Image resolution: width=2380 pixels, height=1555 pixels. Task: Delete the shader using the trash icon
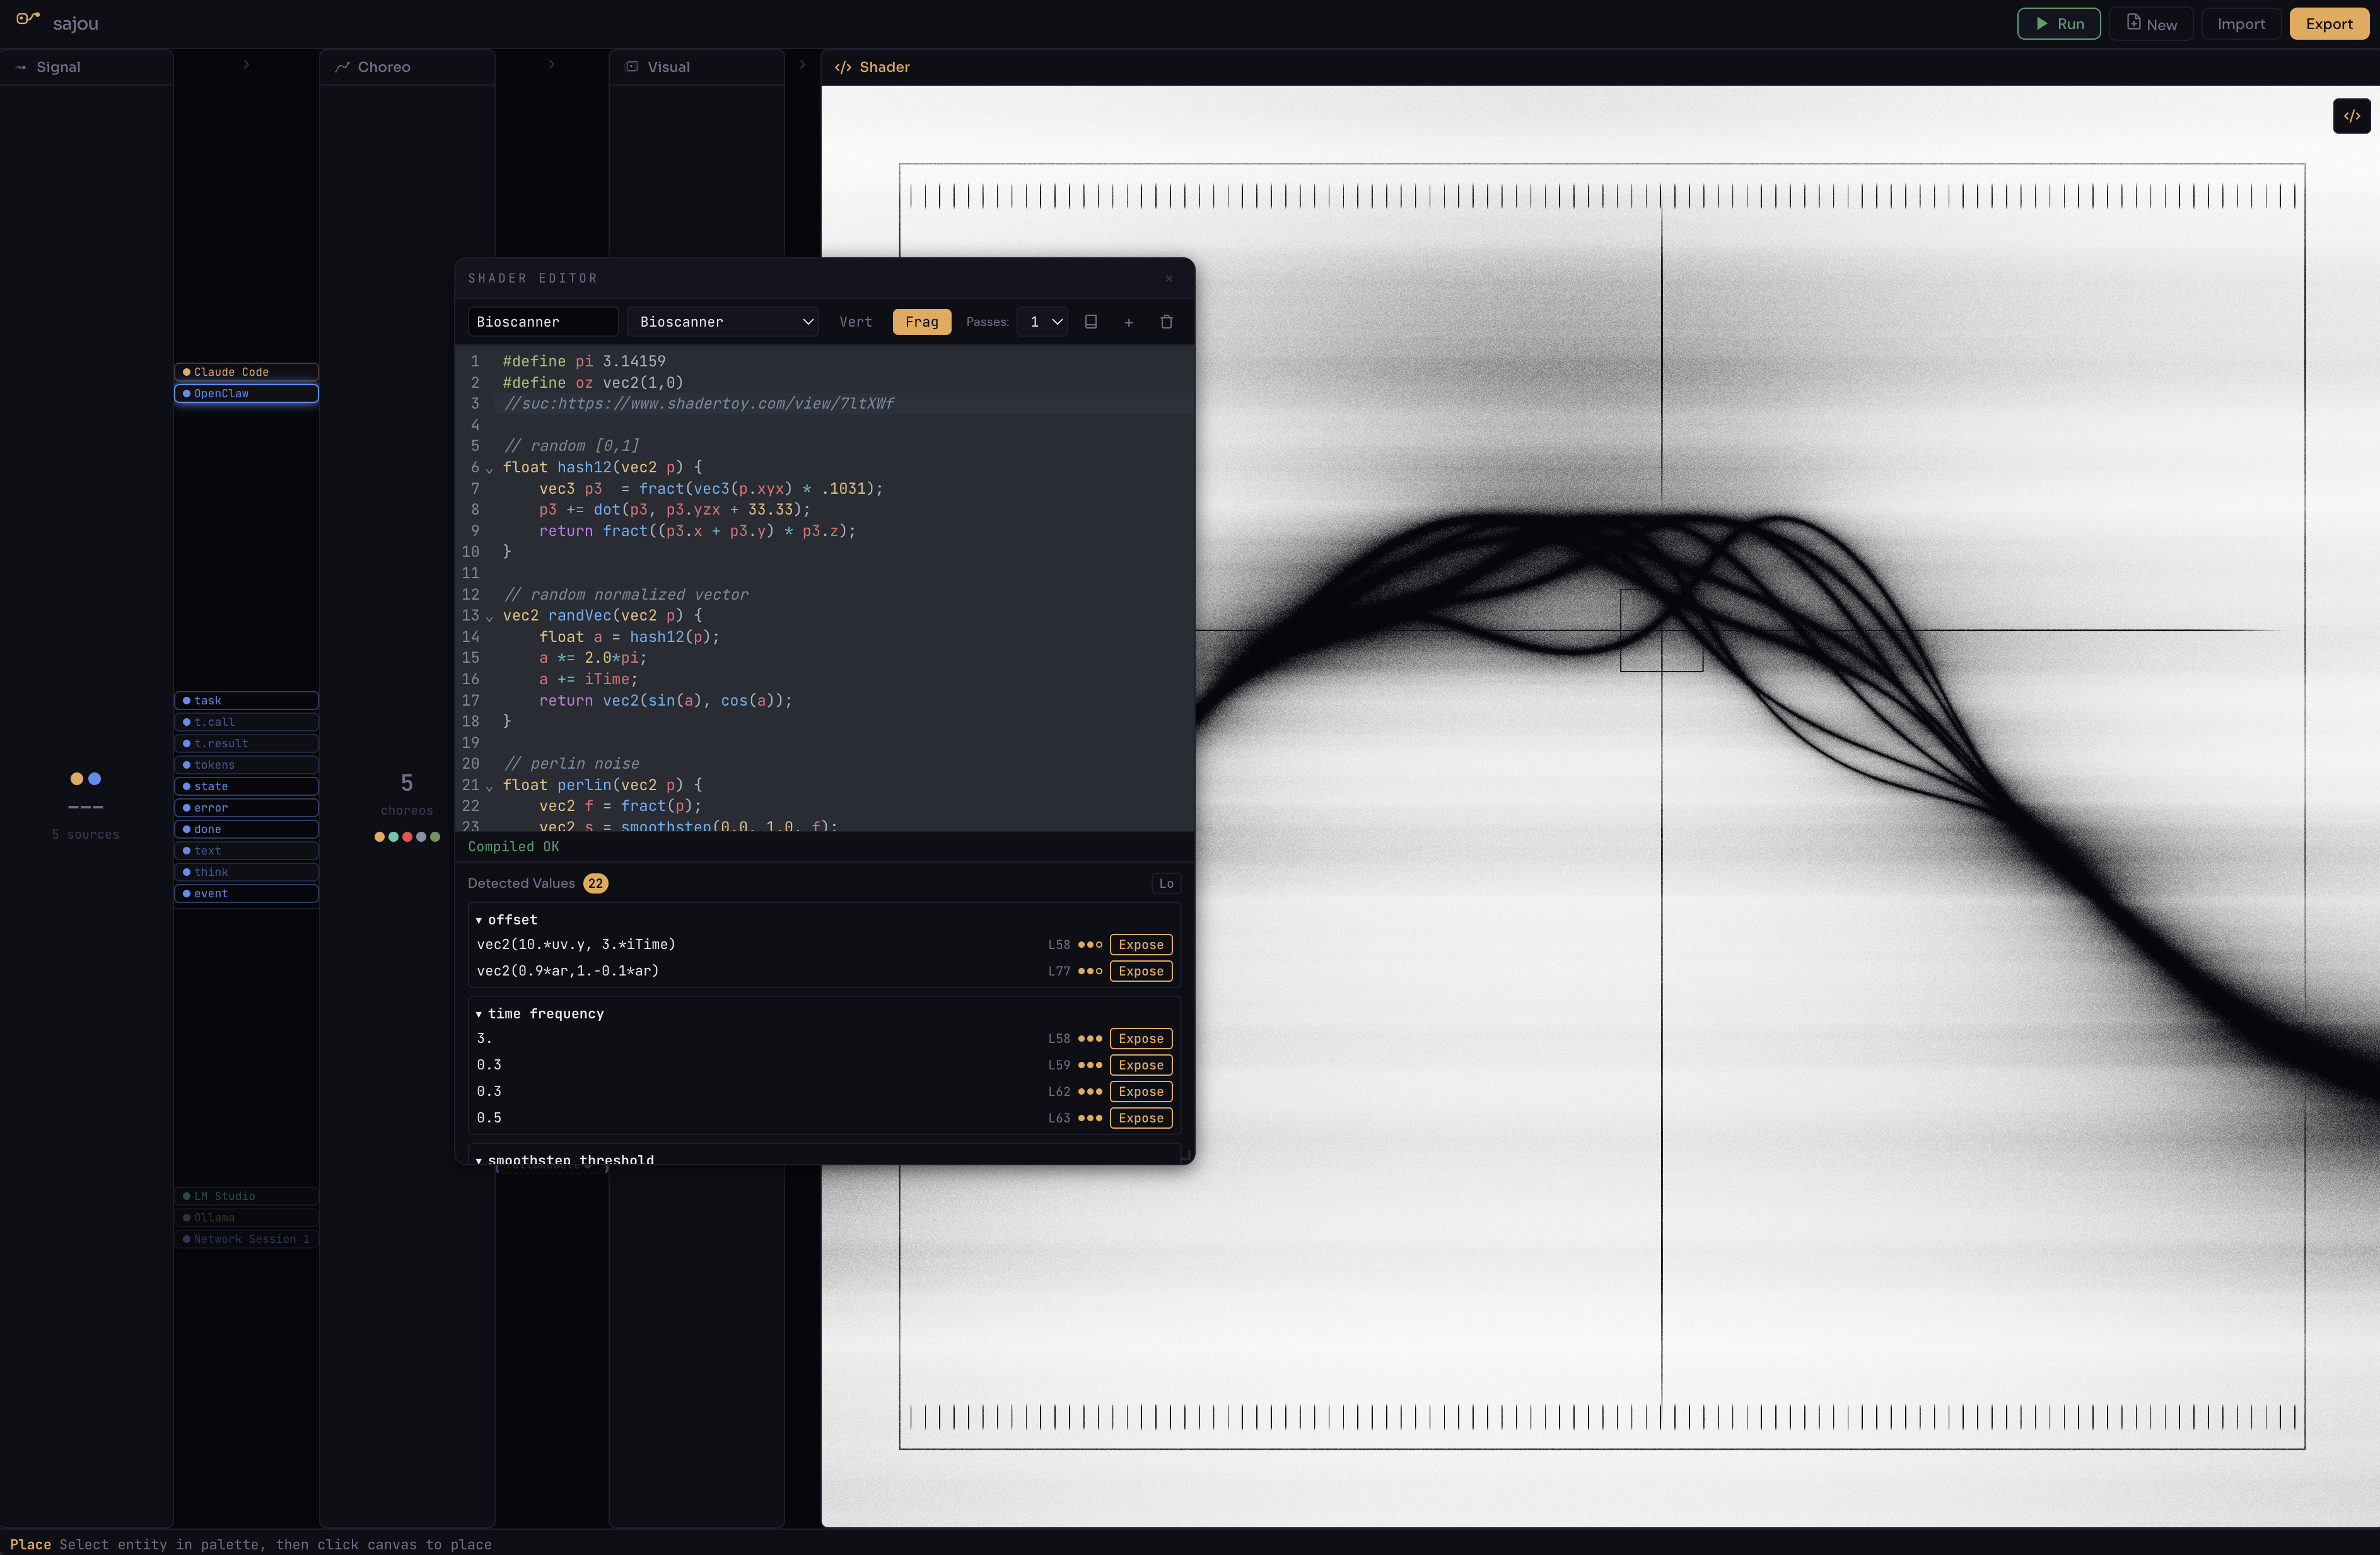(x=1166, y=322)
